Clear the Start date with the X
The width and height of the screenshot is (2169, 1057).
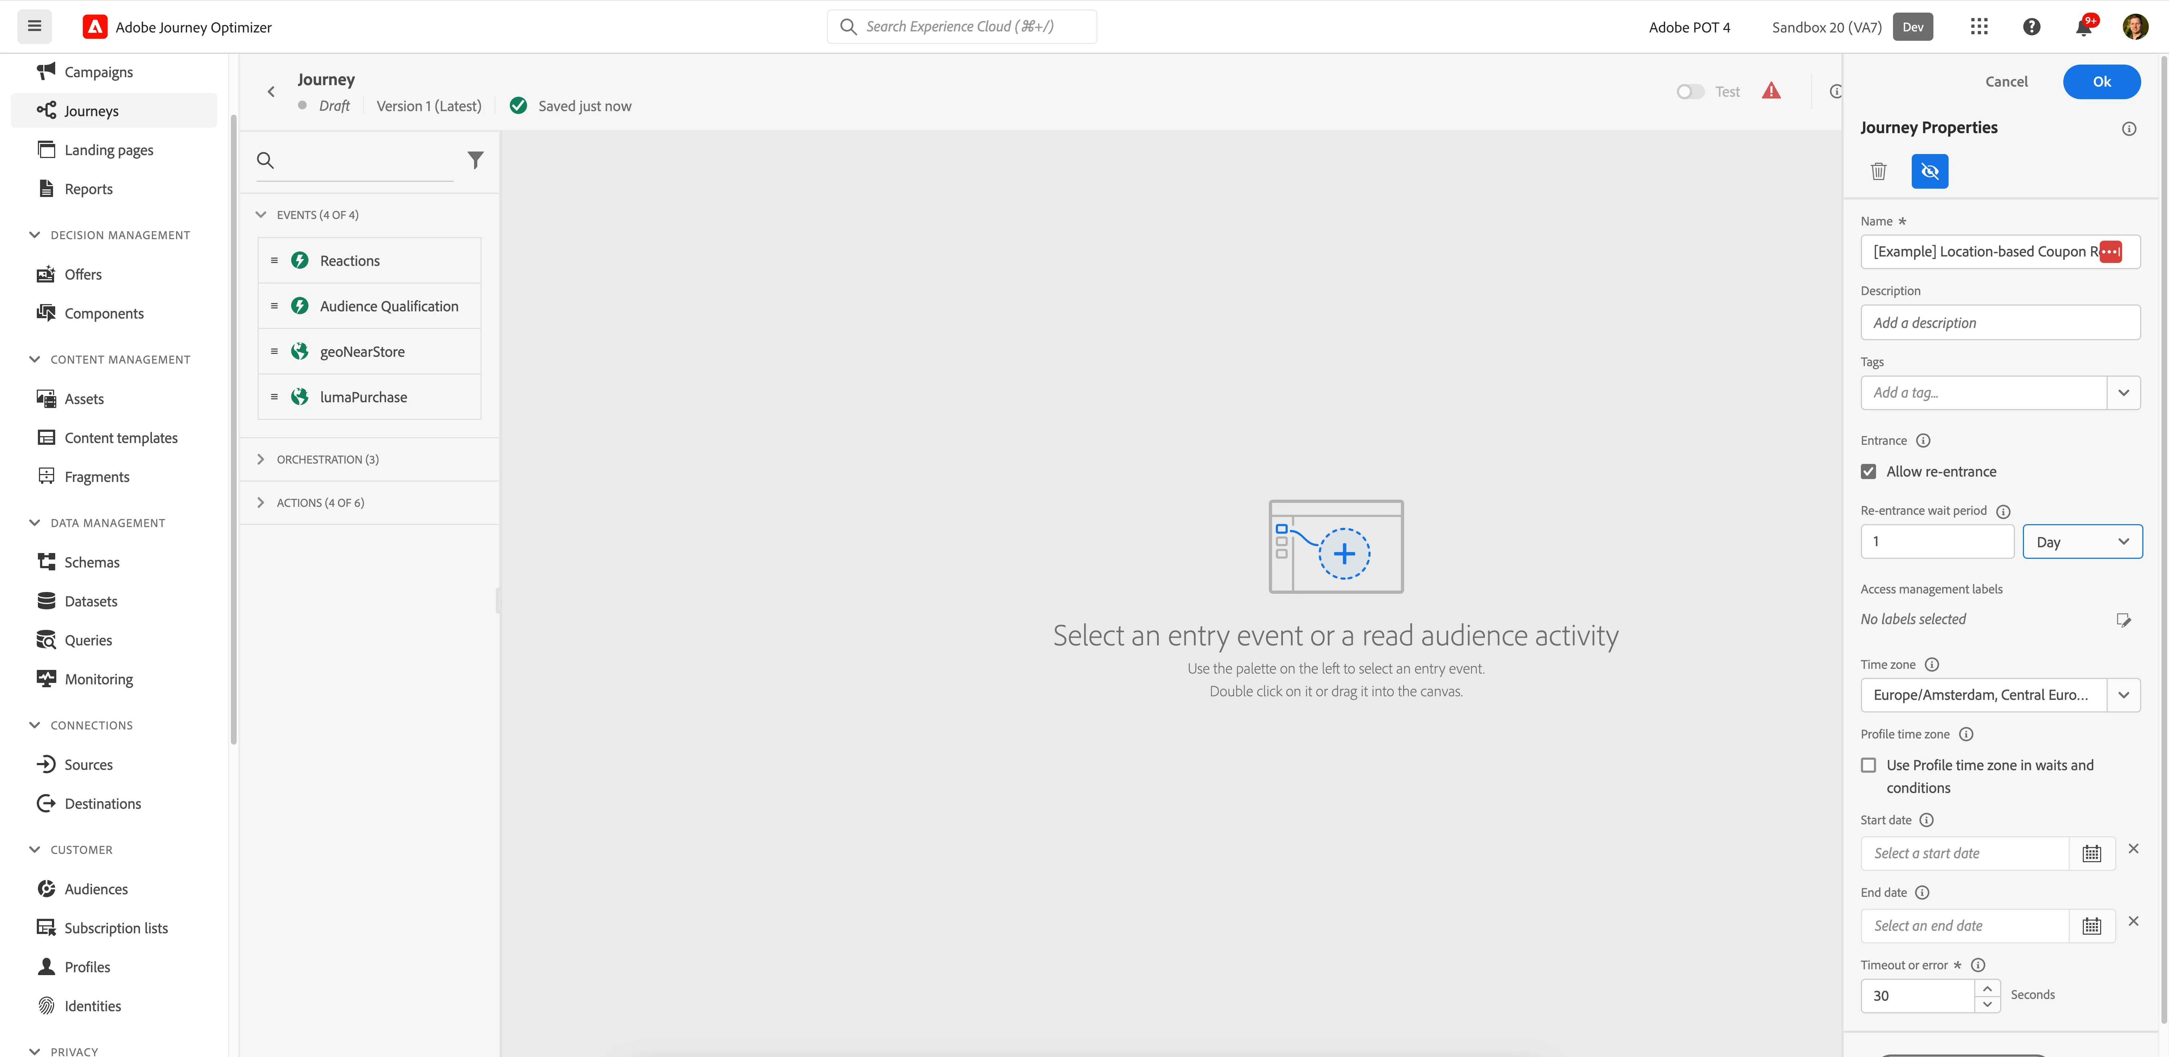coord(2134,848)
